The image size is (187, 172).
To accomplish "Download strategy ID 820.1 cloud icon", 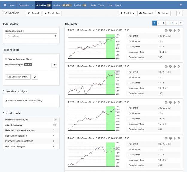I will coord(166,30).
